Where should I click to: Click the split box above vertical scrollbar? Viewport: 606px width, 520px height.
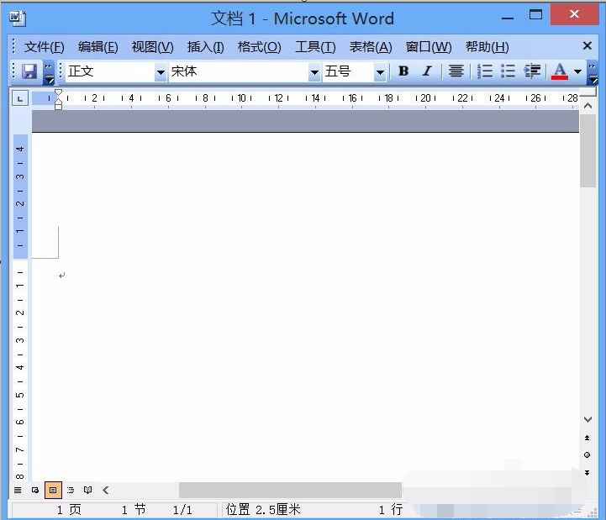[588, 92]
